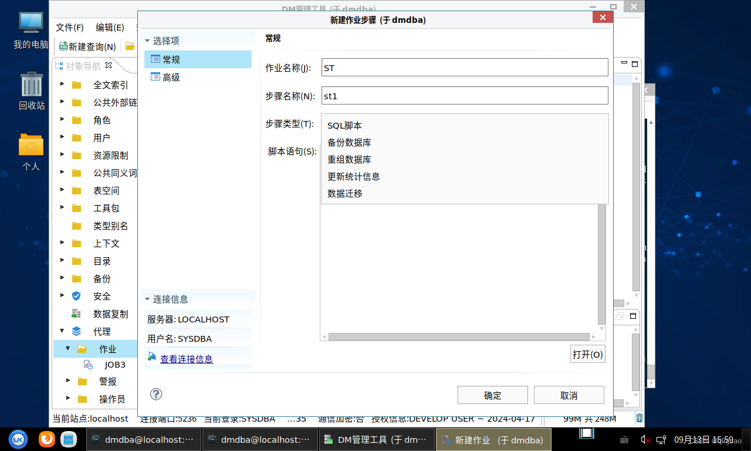Switch to the 高级 options page

coord(198,77)
